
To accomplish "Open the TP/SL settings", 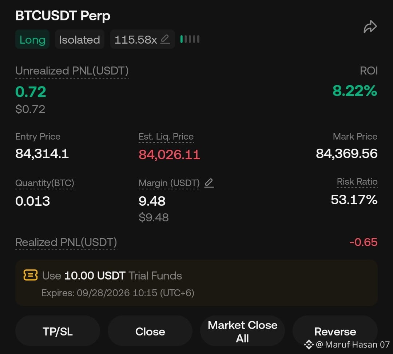I will click(57, 331).
